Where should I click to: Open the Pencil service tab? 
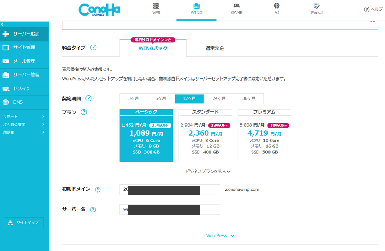[x=317, y=9]
